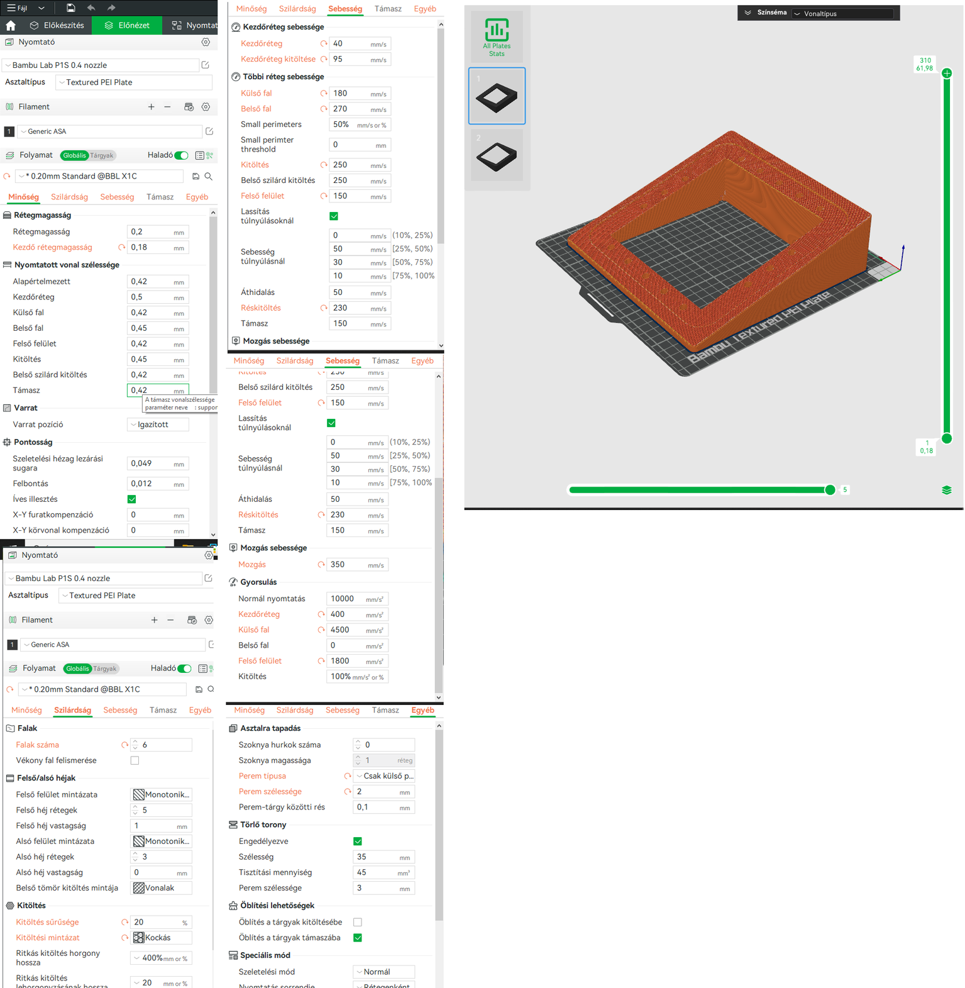The width and height of the screenshot is (965, 988).
Task: Uncheck Engedélyezve under Törlő torony
Action: (358, 841)
